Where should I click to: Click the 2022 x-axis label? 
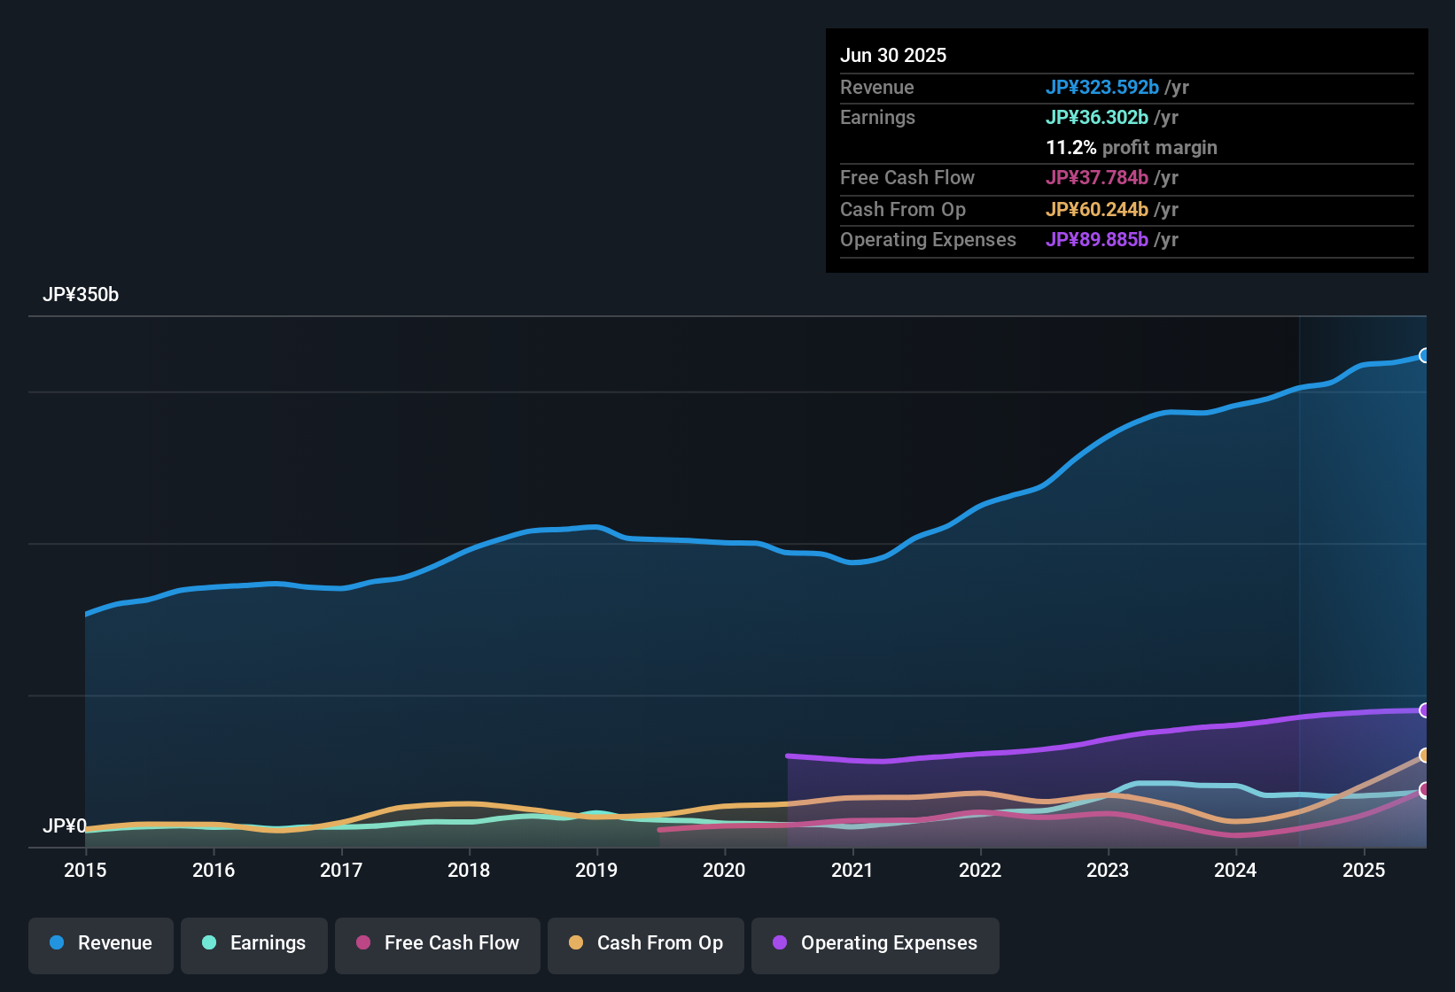tap(980, 871)
